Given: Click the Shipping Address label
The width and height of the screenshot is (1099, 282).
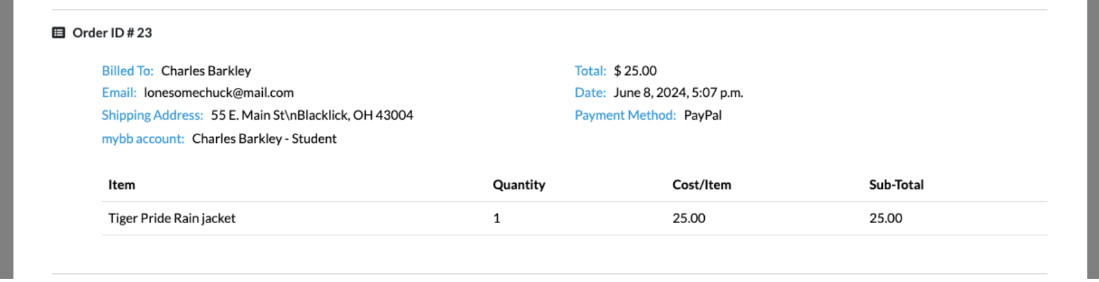Looking at the screenshot, I should (x=152, y=116).
